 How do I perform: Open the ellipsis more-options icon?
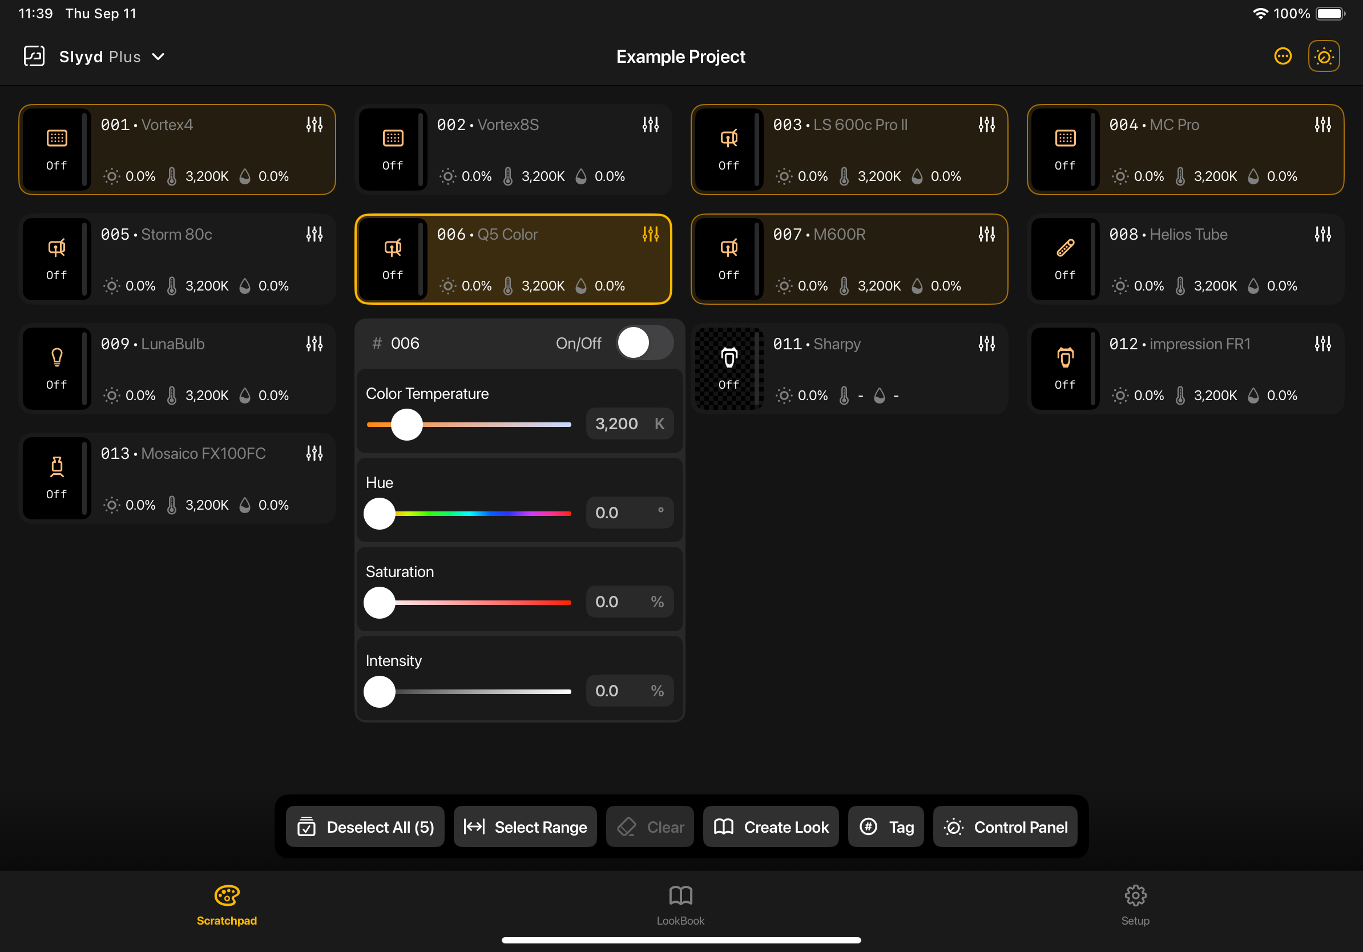[x=1283, y=57]
